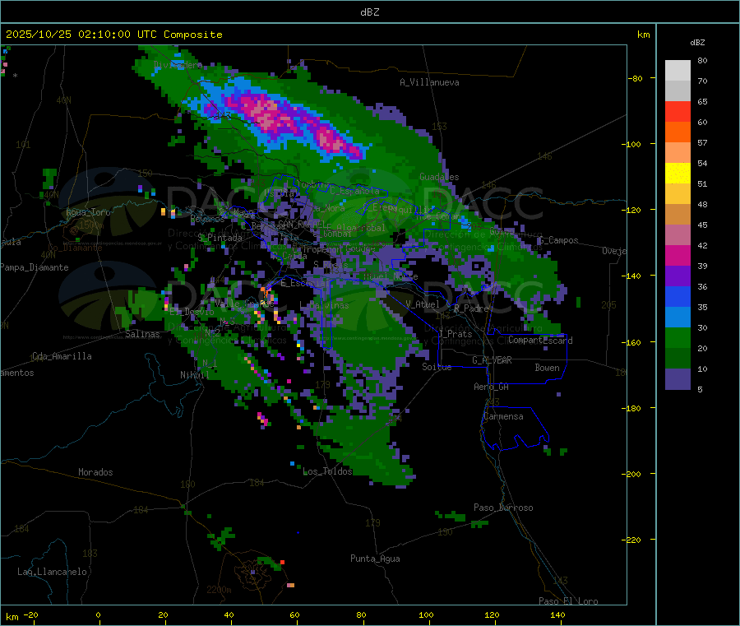This screenshot has width=740, height=626.
Task: Click the 'dBZ' heading above the color legend
Action: tap(697, 43)
